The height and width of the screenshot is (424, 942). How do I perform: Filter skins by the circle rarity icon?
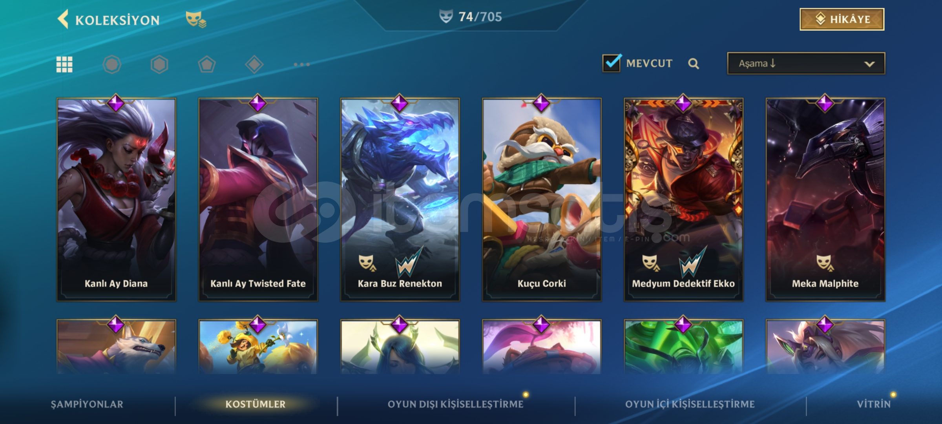tap(112, 64)
